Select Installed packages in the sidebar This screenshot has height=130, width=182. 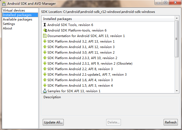click(20, 15)
